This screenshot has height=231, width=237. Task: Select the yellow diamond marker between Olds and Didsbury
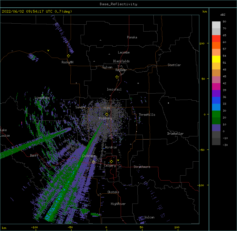107,114
